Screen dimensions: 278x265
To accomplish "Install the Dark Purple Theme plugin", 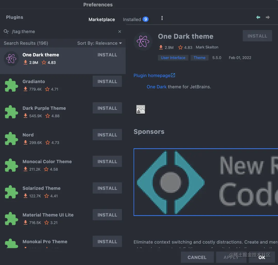I will click(x=107, y=108).
